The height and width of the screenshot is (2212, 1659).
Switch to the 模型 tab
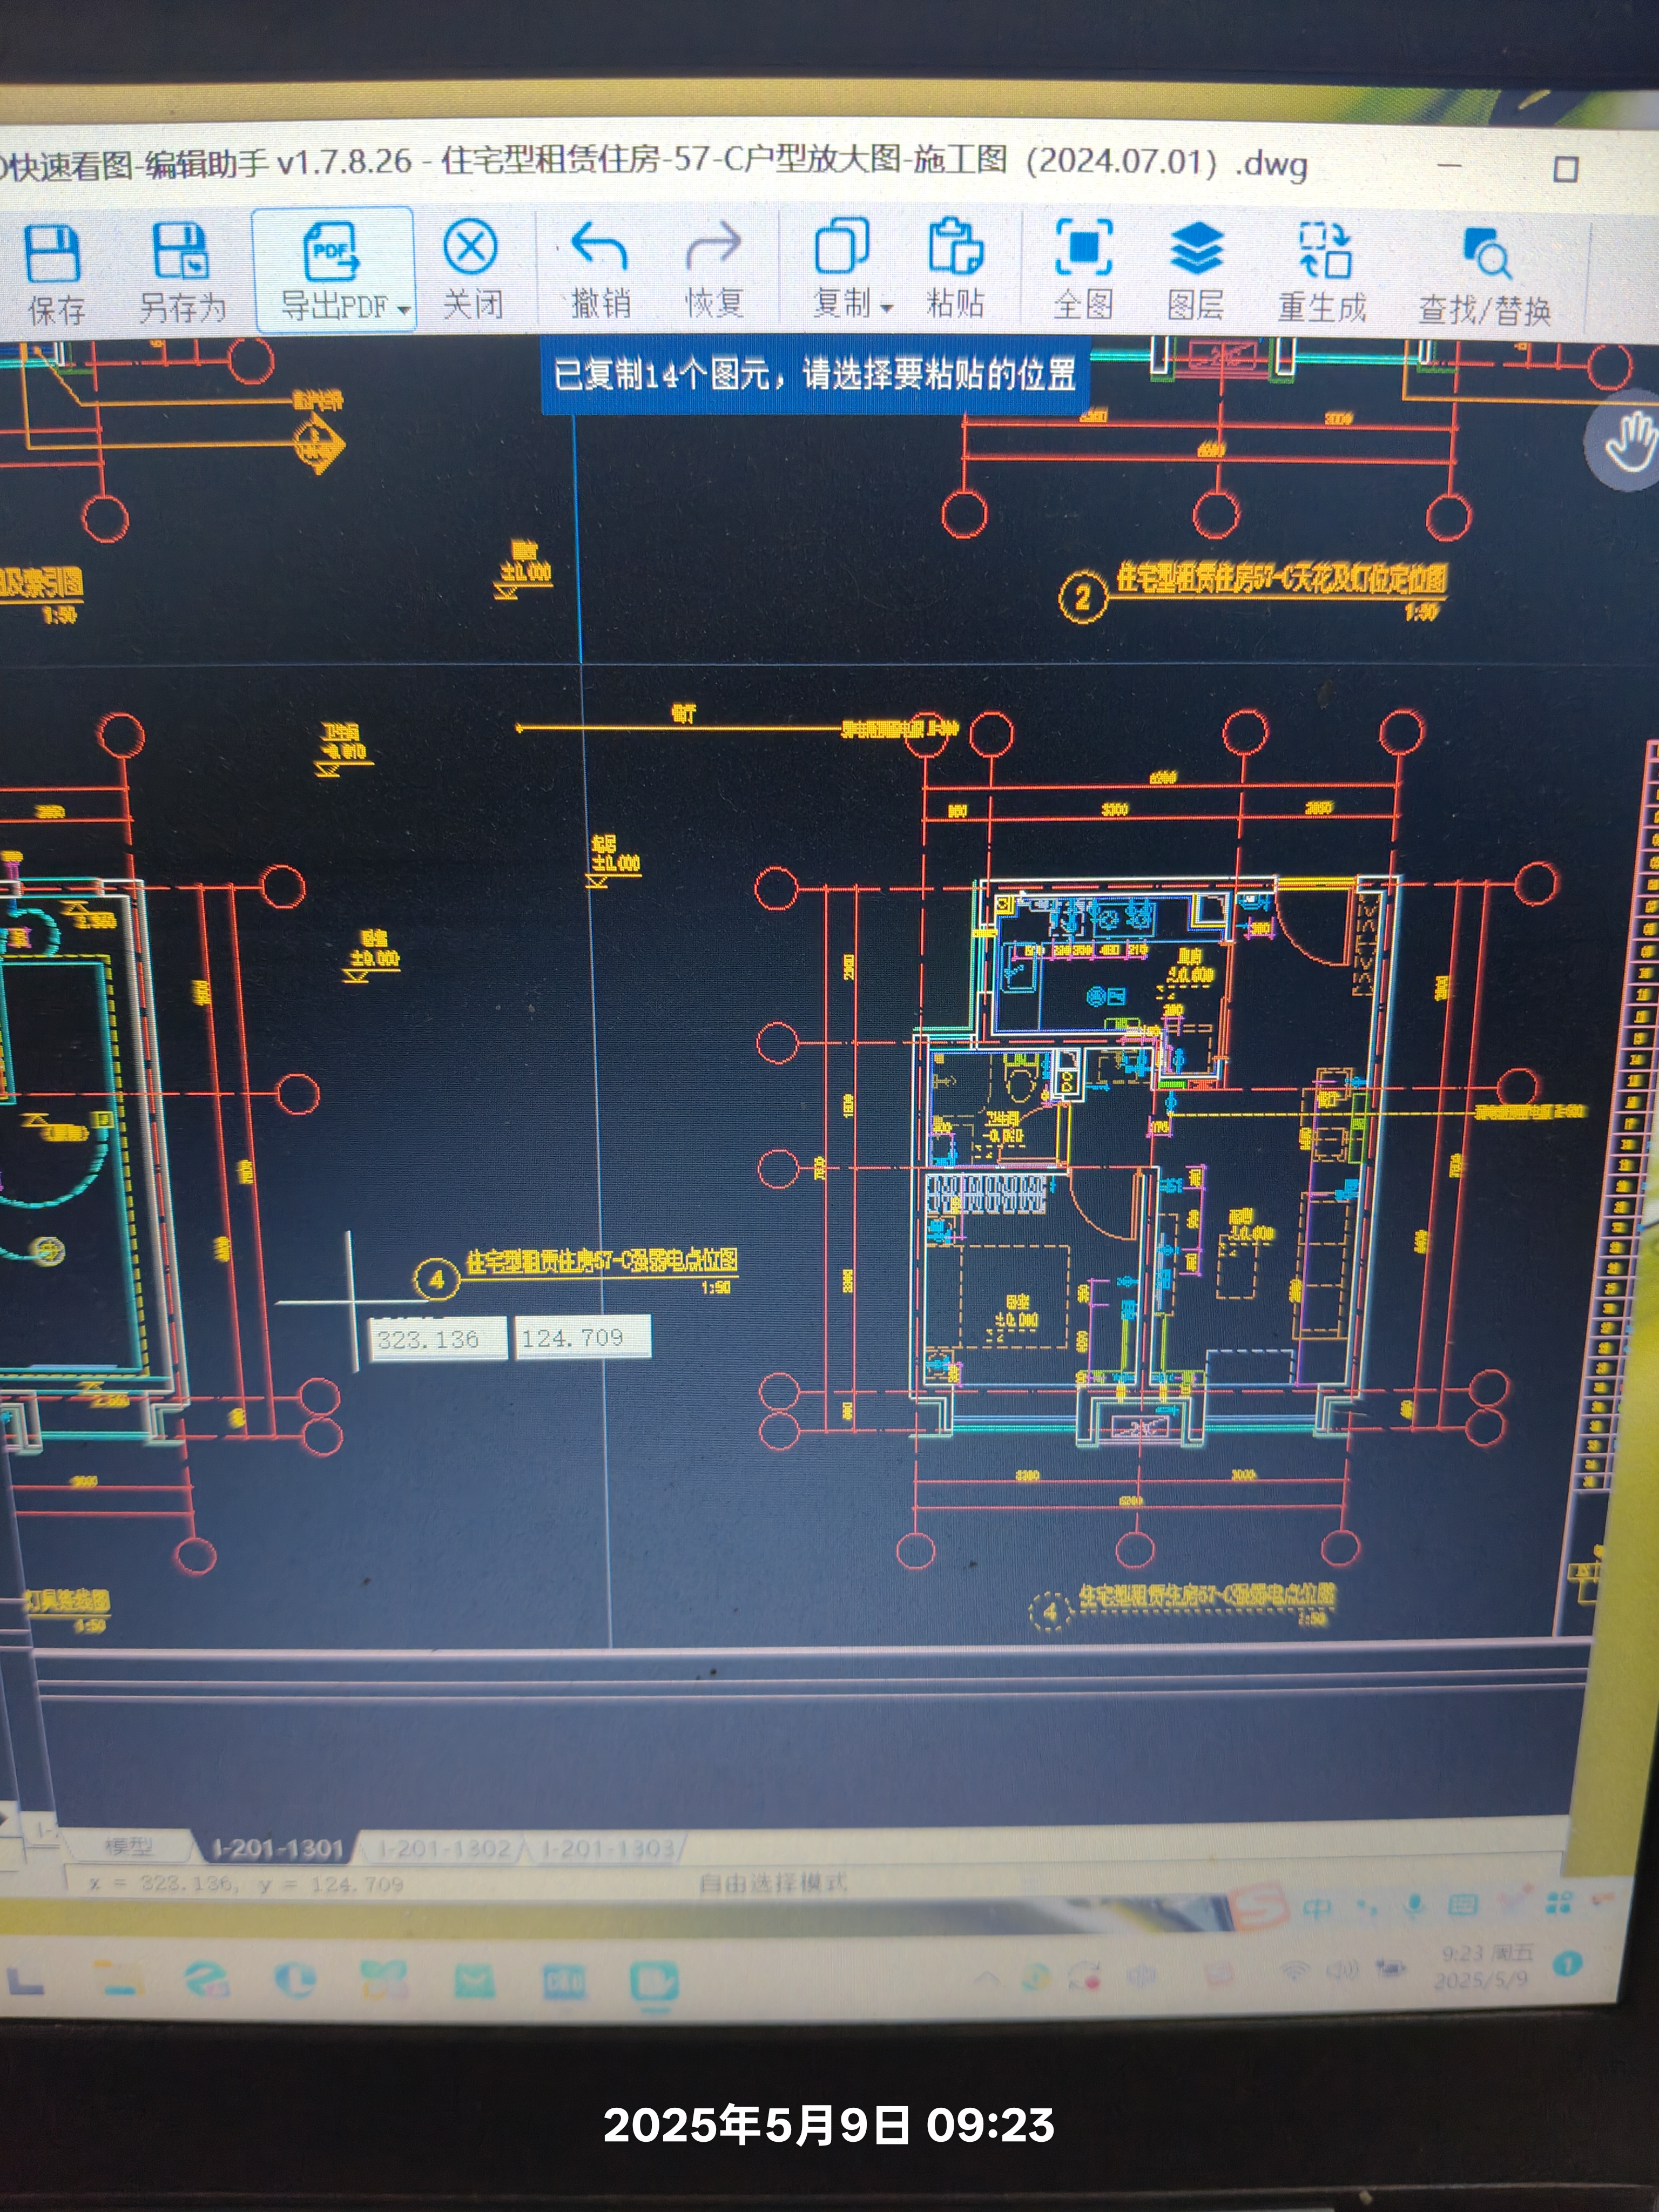[128, 1847]
